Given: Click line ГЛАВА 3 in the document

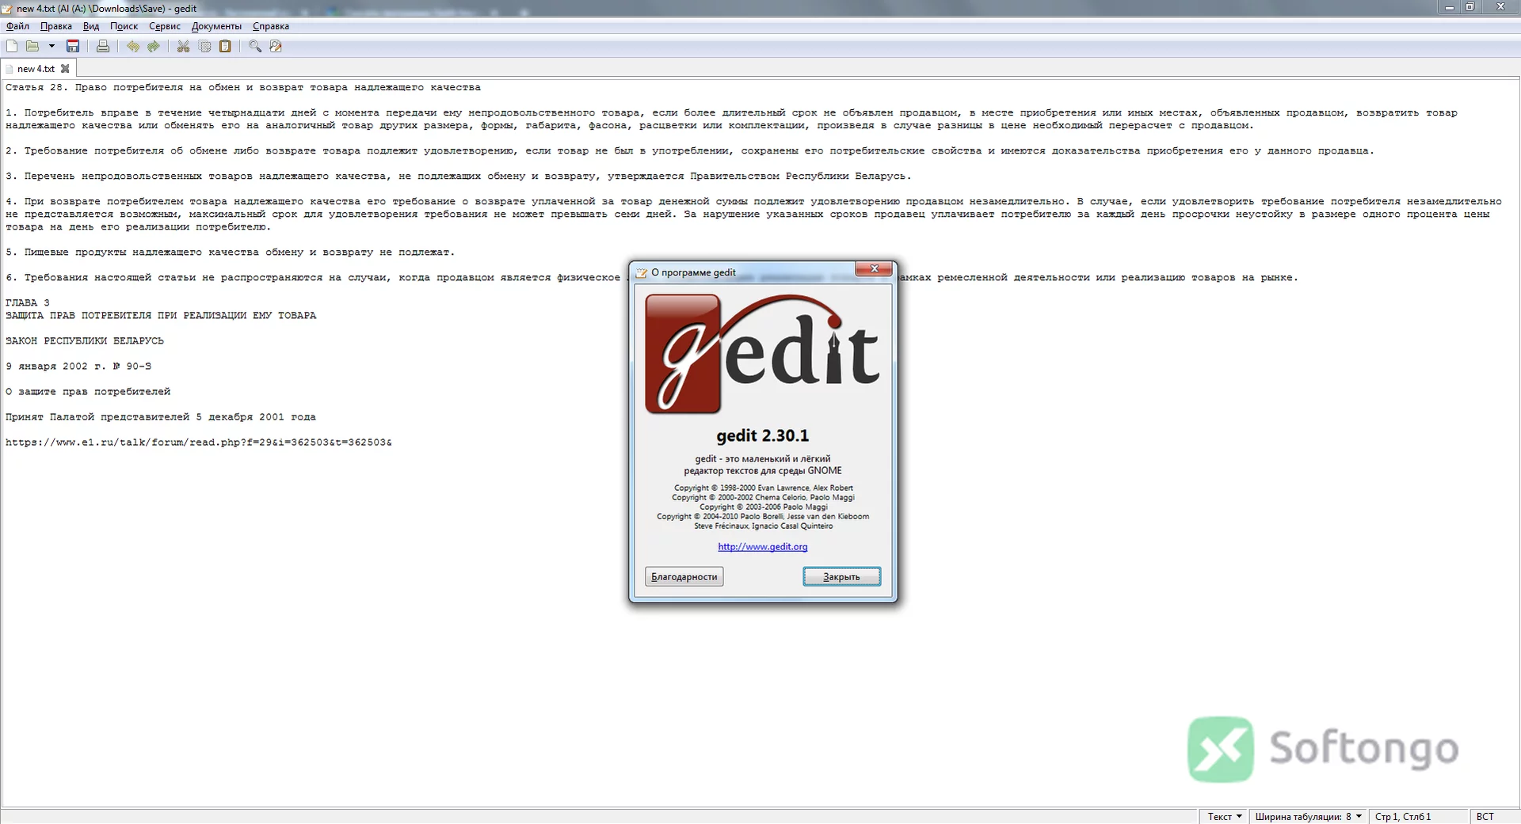Looking at the screenshot, I should [28, 303].
